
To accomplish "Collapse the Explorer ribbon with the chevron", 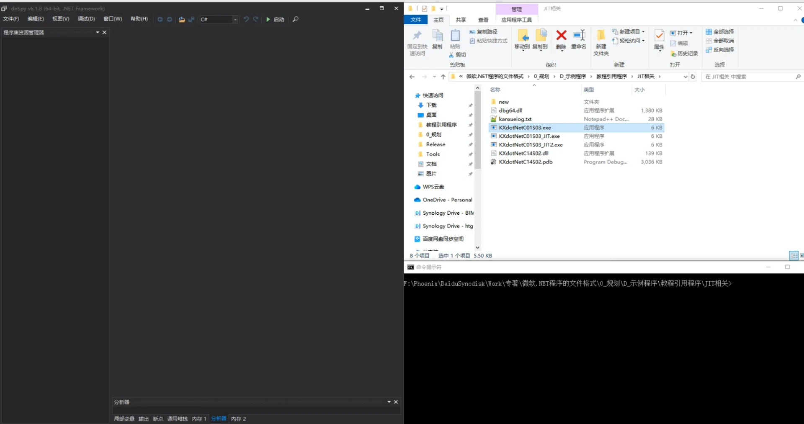I will pos(795,20).
